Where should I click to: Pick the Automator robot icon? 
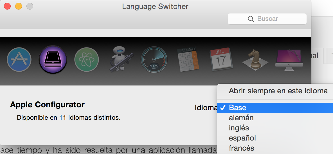(x=121, y=60)
